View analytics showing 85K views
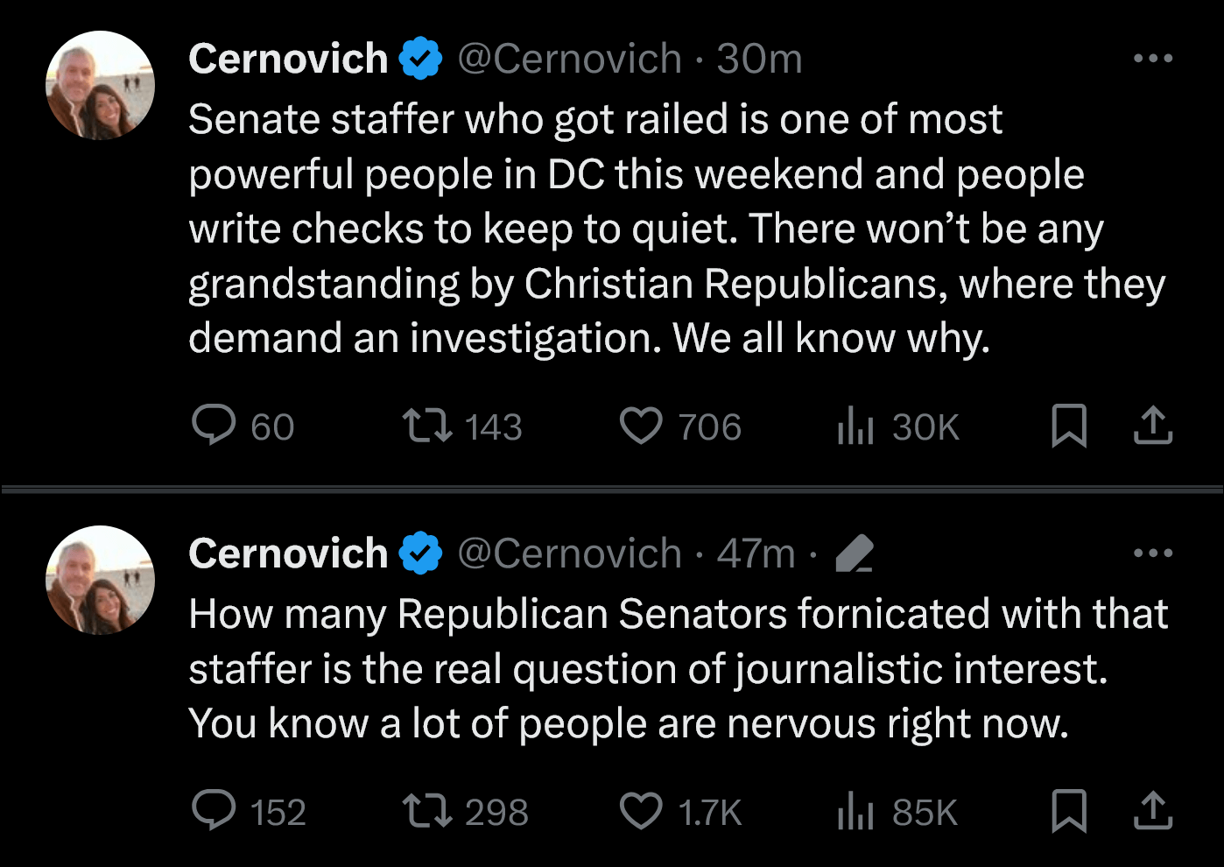 click(x=855, y=812)
